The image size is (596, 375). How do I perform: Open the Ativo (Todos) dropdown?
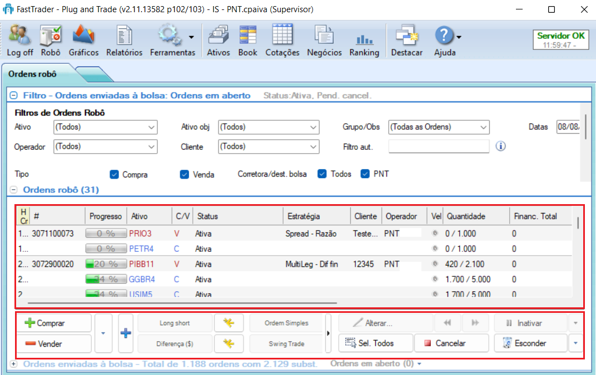[150, 127]
